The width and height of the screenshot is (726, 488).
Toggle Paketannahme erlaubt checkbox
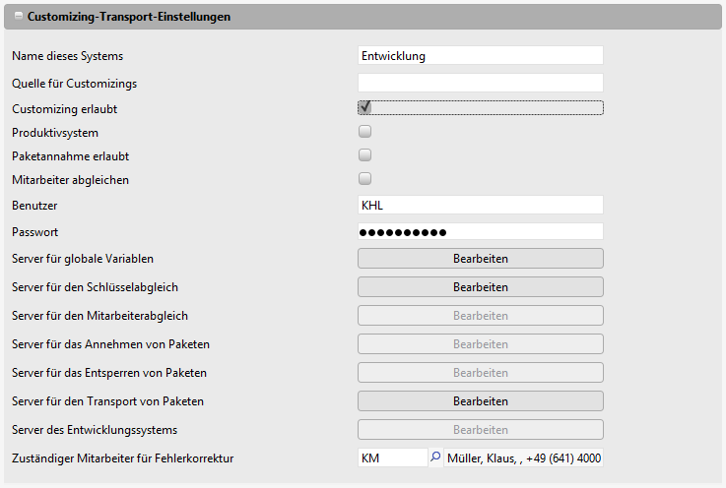(x=364, y=154)
